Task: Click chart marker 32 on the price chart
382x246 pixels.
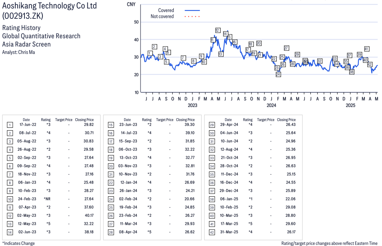Action: (x=320, y=61)
